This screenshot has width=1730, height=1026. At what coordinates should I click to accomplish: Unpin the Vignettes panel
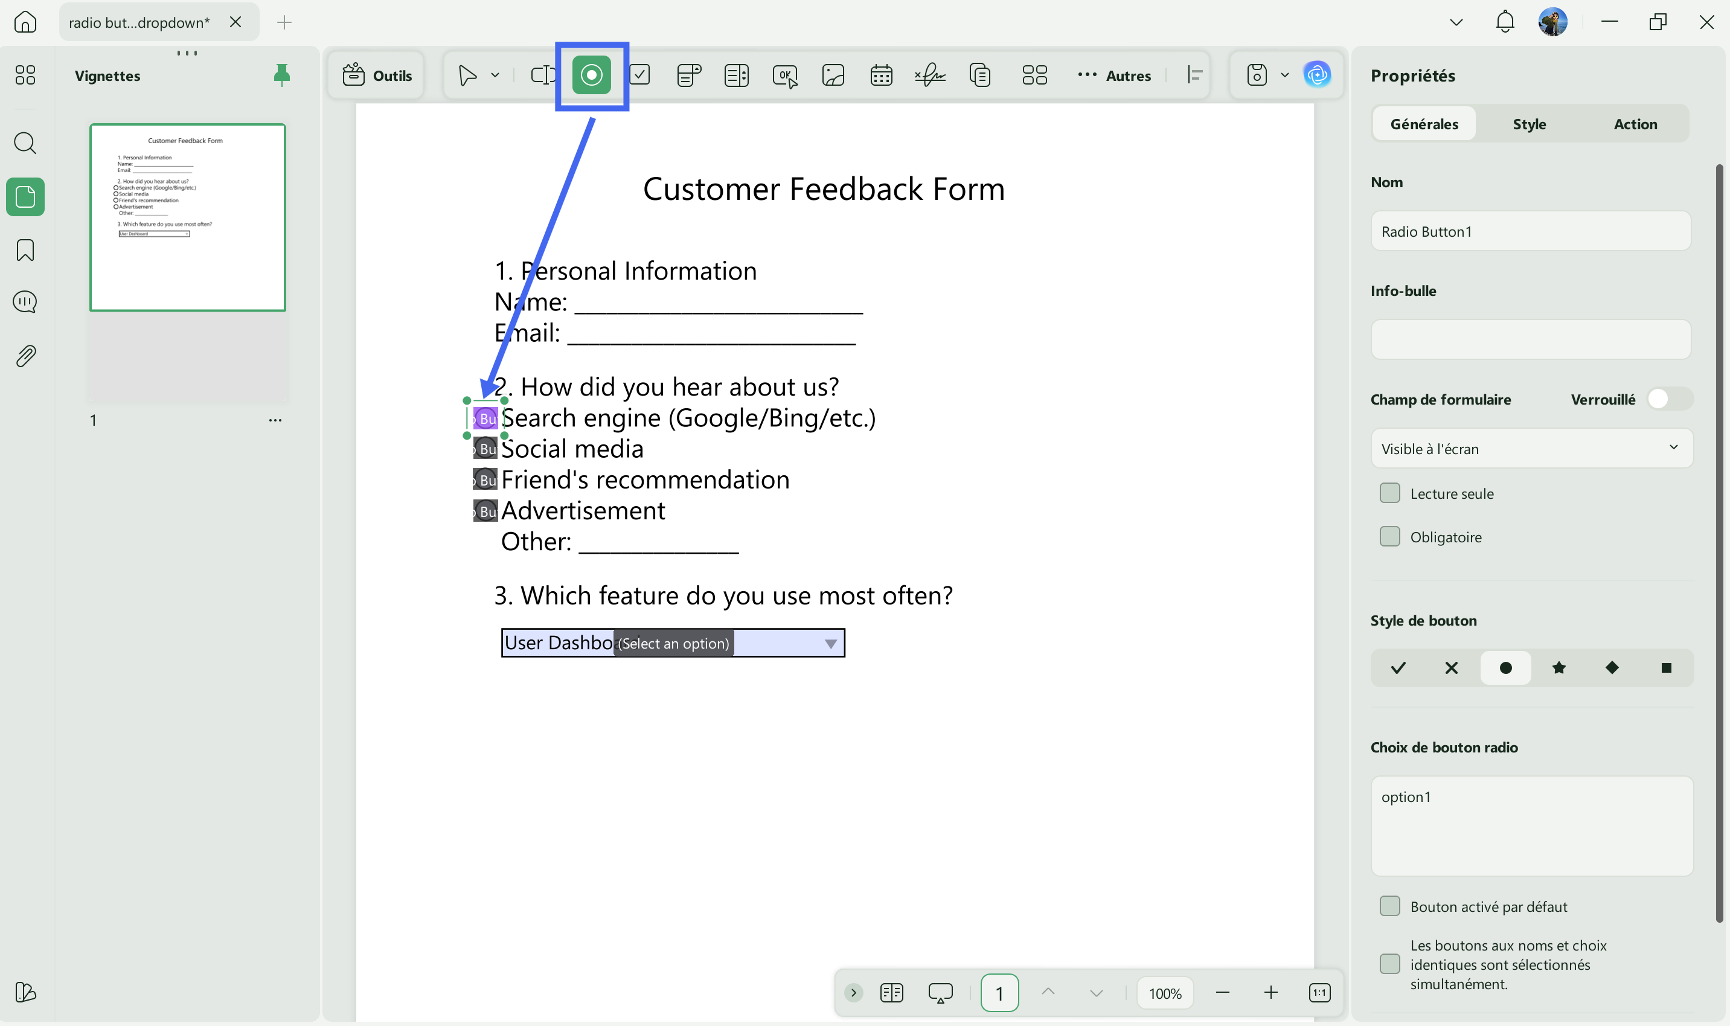pos(281,75)
